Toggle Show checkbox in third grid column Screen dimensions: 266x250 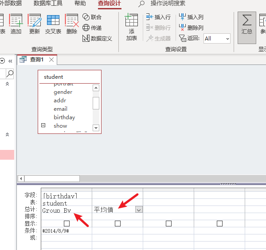168,223
